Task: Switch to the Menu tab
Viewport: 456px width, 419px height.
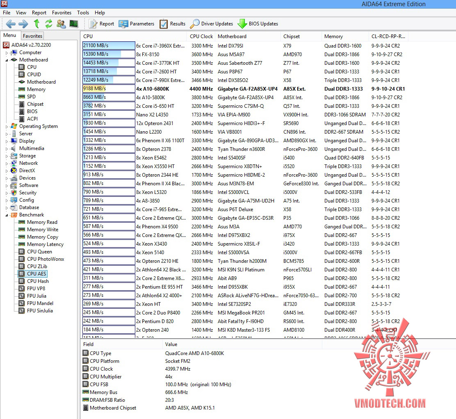Action: pos(9,35)
